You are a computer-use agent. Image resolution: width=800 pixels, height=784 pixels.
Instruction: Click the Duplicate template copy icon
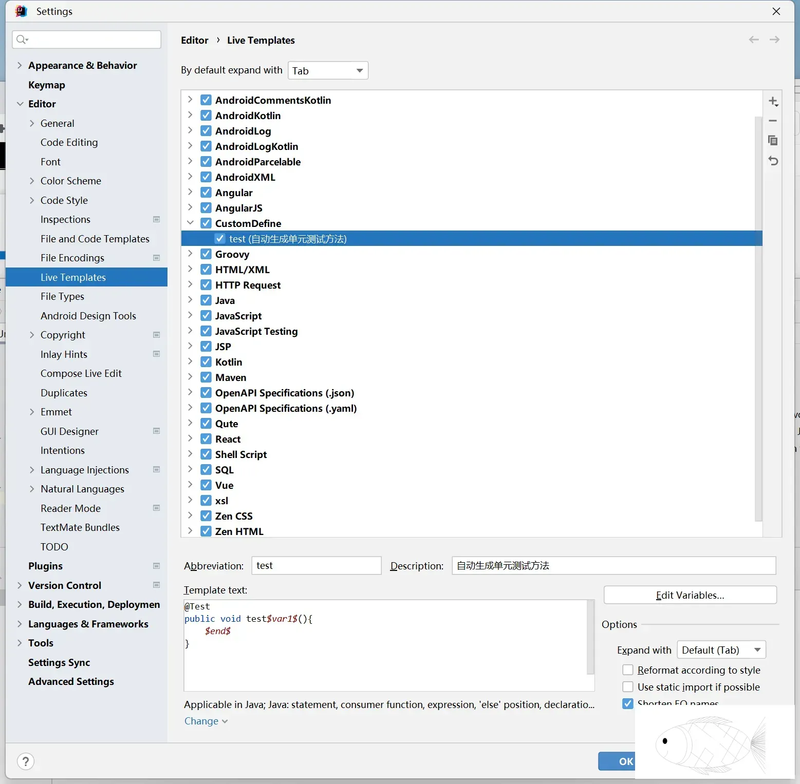coord(773,141)
